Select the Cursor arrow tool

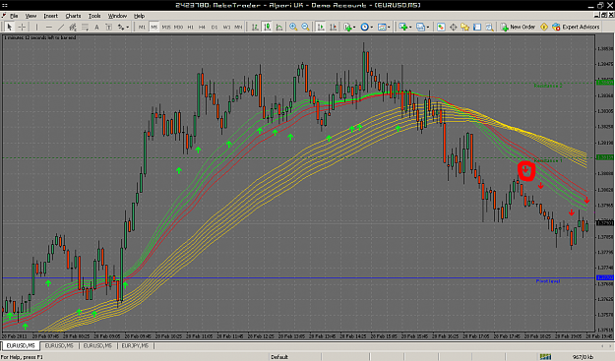coord(10,27)
